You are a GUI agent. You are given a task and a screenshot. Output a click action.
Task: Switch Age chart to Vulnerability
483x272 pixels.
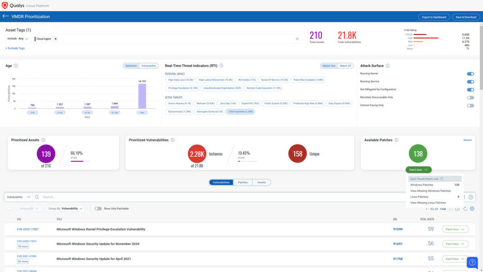point(149,66)
